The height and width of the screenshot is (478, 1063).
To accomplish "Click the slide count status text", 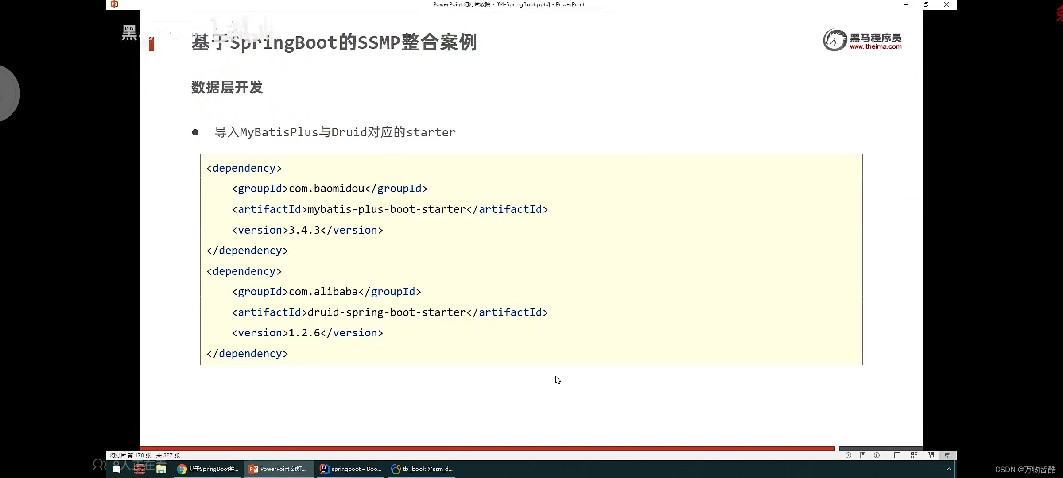I will pyautogui.click(x=145, y=455).
